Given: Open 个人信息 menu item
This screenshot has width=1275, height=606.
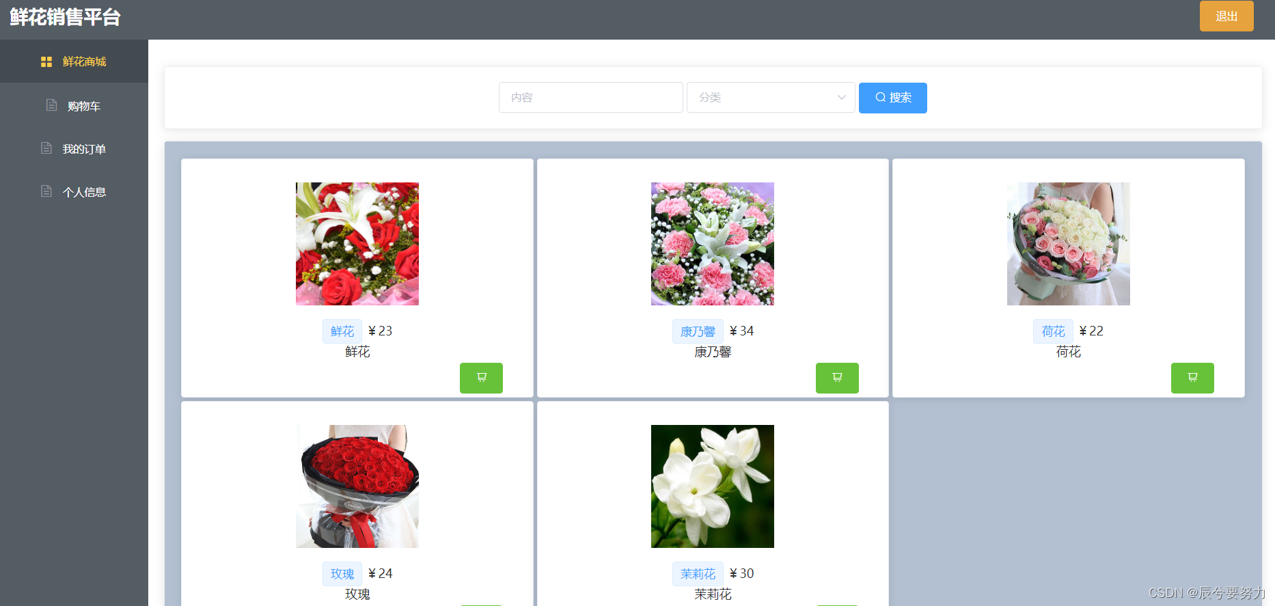Looking at the screenshot, I should coord(74,192).
